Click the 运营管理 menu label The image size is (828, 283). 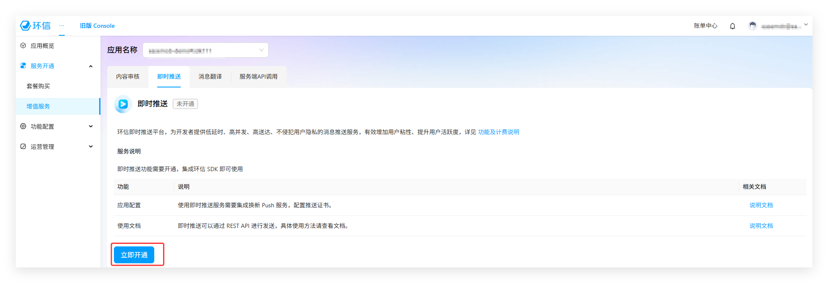click(x=42, y=147)
